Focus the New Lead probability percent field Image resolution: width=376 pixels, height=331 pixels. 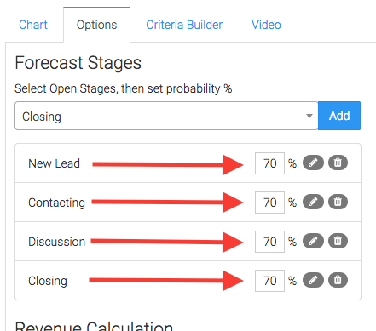point(269,163)
